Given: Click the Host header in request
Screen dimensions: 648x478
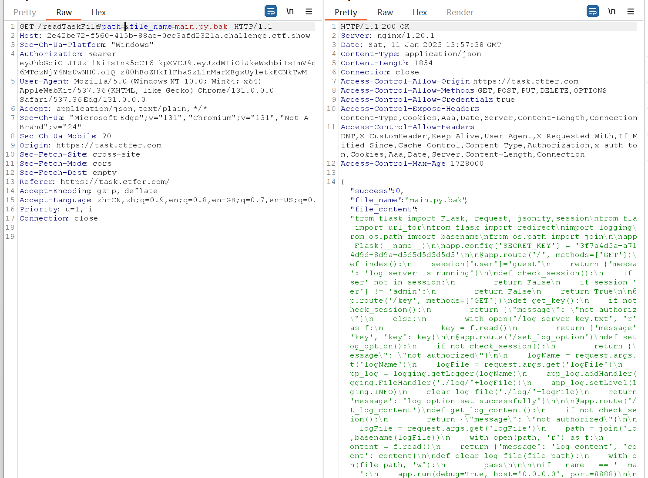Looking at the screenshot, I should click(165, 36).
